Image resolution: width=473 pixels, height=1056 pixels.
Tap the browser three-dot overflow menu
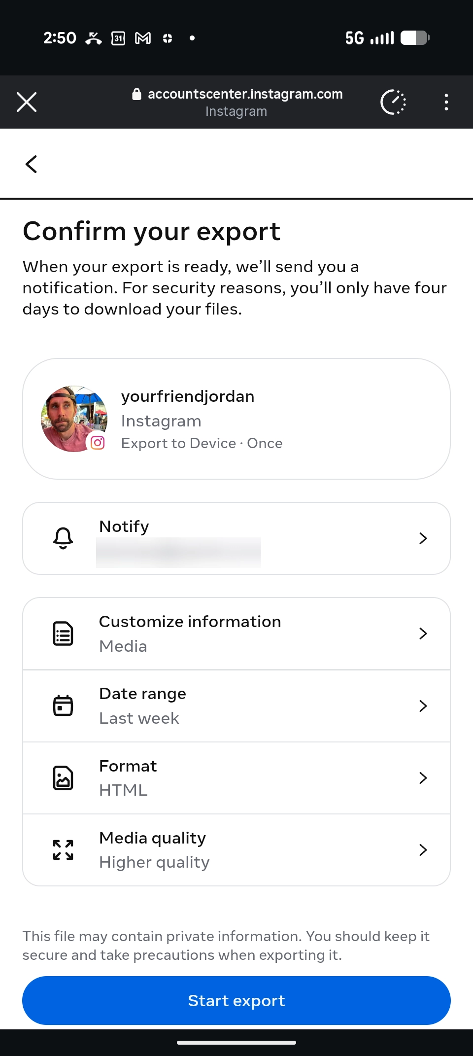[x=446, y=102]
